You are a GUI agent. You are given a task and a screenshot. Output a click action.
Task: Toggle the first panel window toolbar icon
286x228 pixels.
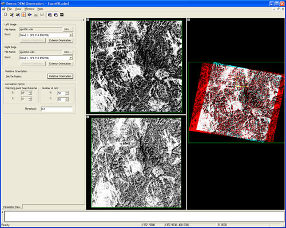point(50,15)
